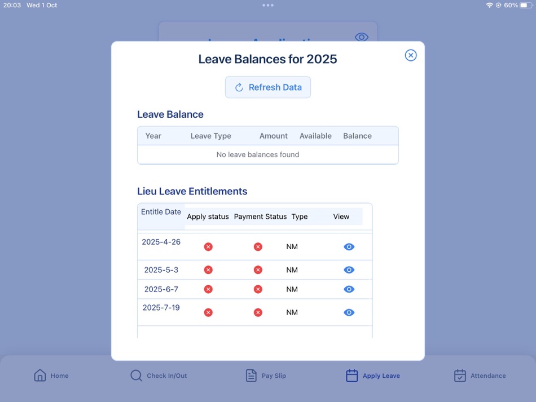Click payment status icon for 2025-5-3
The width and height of the screenshot is (536, 402).
(x=258, y=270)
